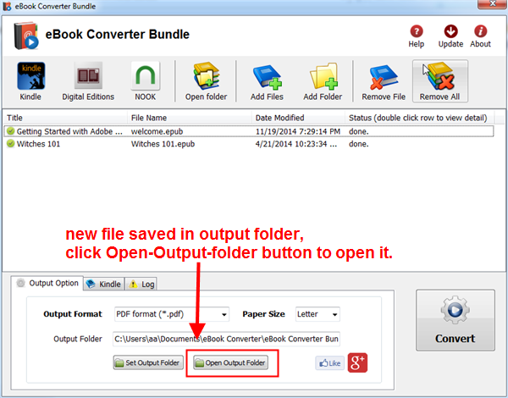Switch to the Output Option tab
This screenshot has height=398, width=508.
(x=47, y=284)
